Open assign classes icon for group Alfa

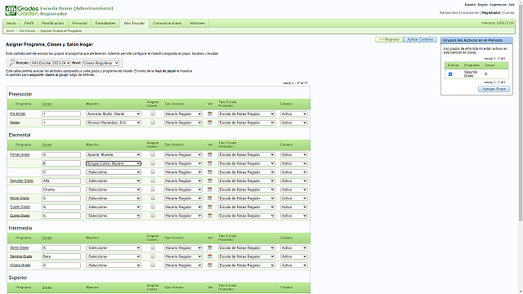pyautogui.click(x=153, y=180)
